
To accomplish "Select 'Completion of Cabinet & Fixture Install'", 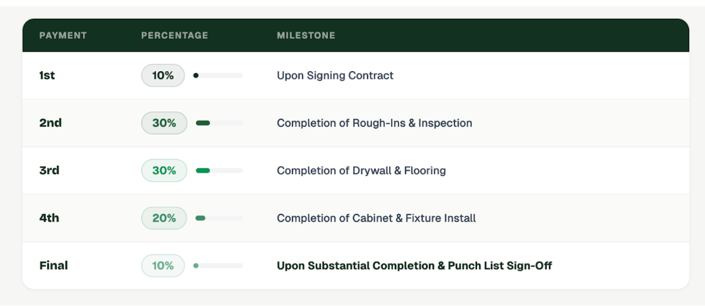I will point(376,218).
